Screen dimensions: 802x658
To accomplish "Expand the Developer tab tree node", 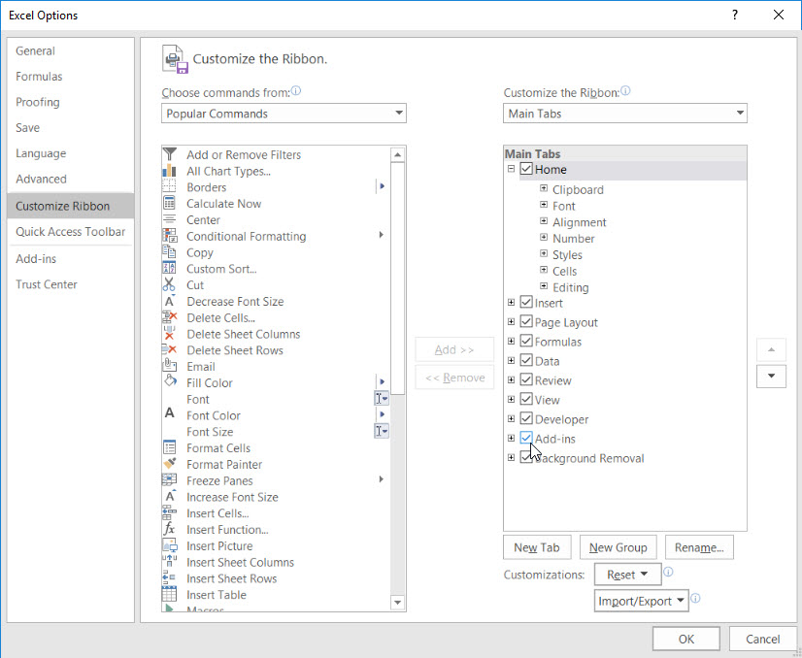I will (x=511, y=418).
